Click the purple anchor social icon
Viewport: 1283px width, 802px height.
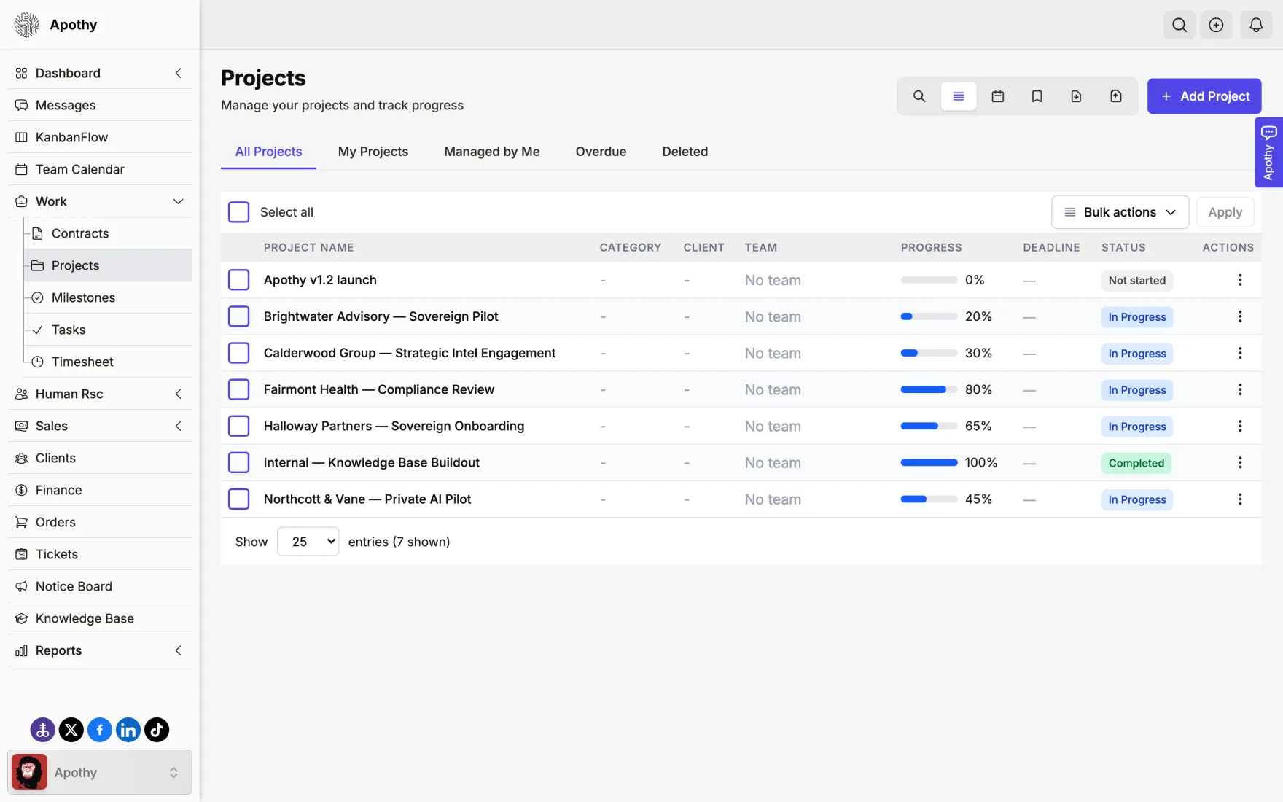pyautogui.click(x=42, y=729)
